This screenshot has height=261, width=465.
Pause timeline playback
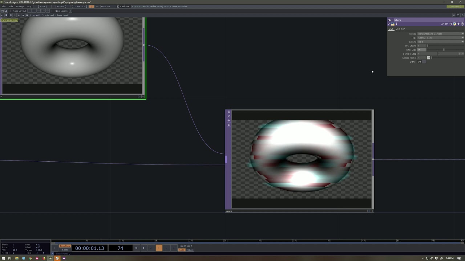coord(143,248)
